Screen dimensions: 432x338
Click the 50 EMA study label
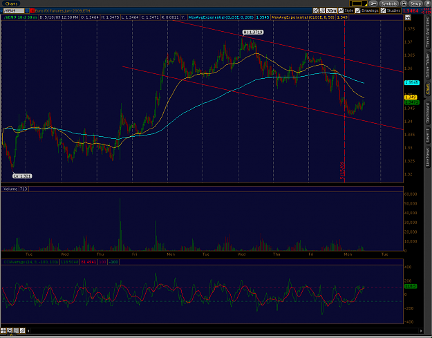coord(303,17)
